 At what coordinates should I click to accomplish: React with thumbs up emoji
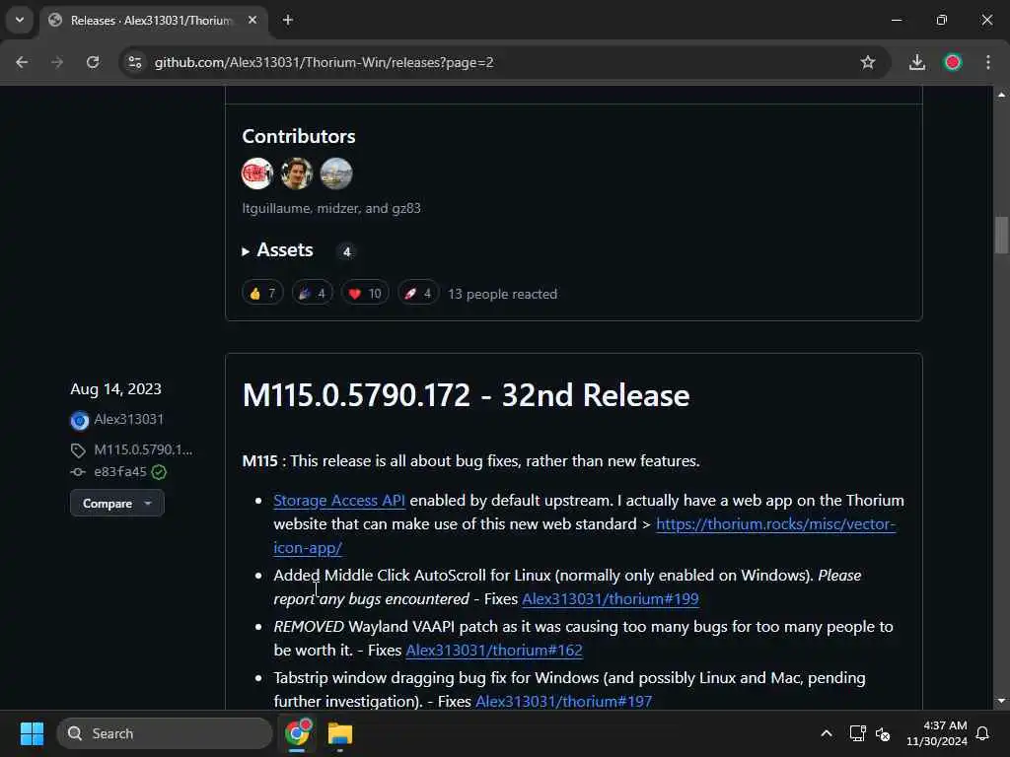(x=262, y=294)
